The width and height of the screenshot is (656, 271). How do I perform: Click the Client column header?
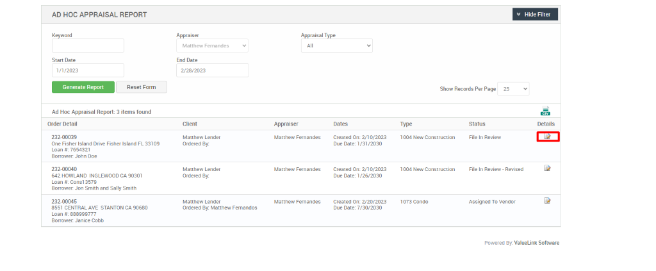[x=190, y=124]
